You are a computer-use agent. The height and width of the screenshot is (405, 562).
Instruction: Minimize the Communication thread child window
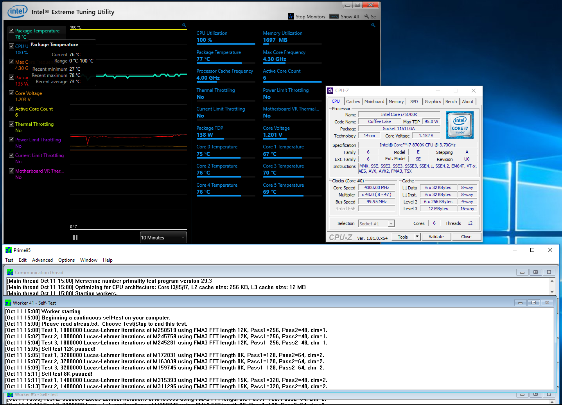(522, 272)
